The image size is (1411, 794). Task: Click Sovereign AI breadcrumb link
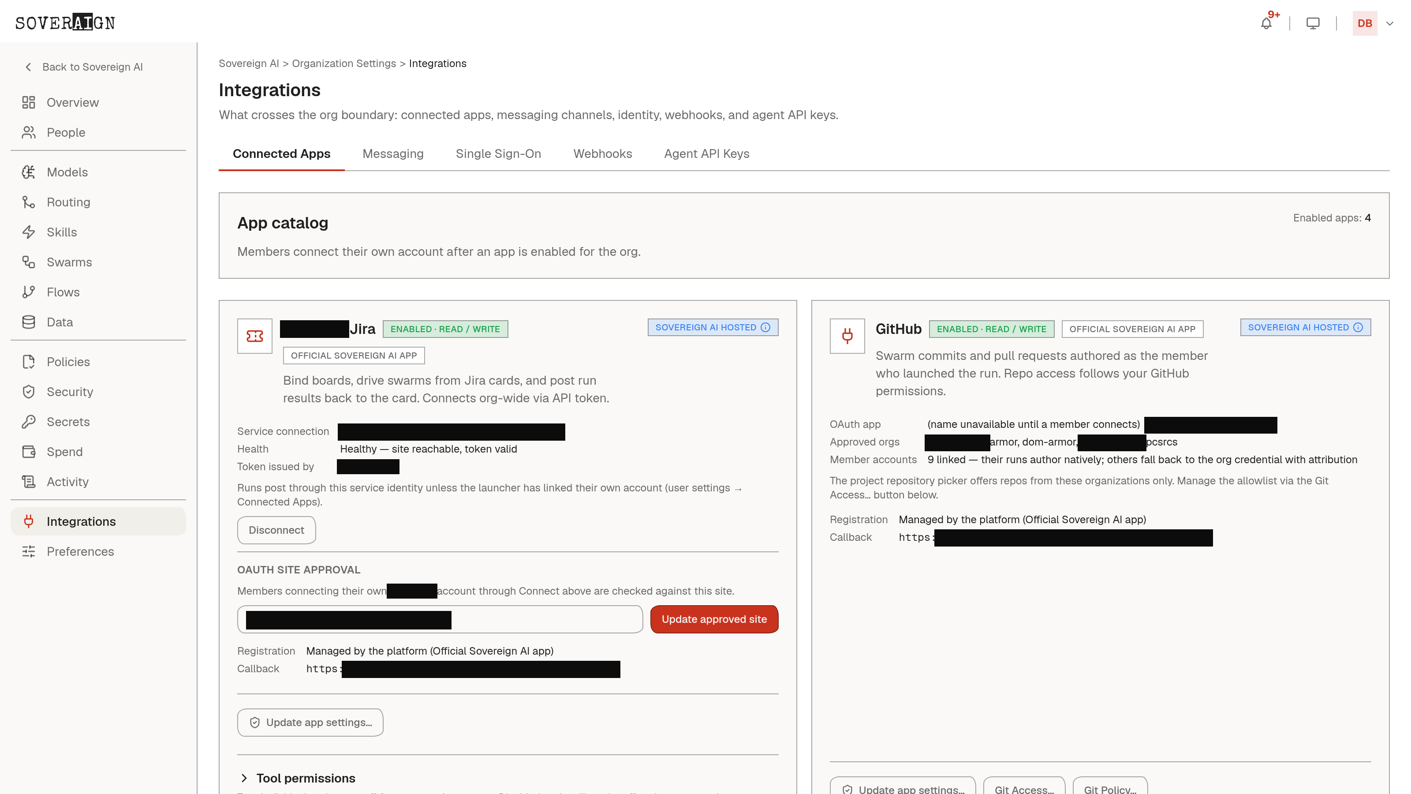(x=249, y=64)
